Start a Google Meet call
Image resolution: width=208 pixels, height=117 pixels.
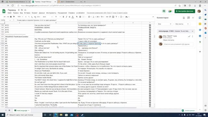[x=170, y=11]
